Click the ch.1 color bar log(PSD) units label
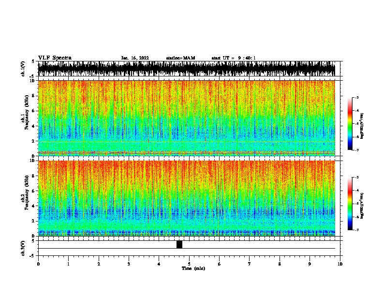The width and height of the screenshot is (383, 296). click(x=362, y=126)
